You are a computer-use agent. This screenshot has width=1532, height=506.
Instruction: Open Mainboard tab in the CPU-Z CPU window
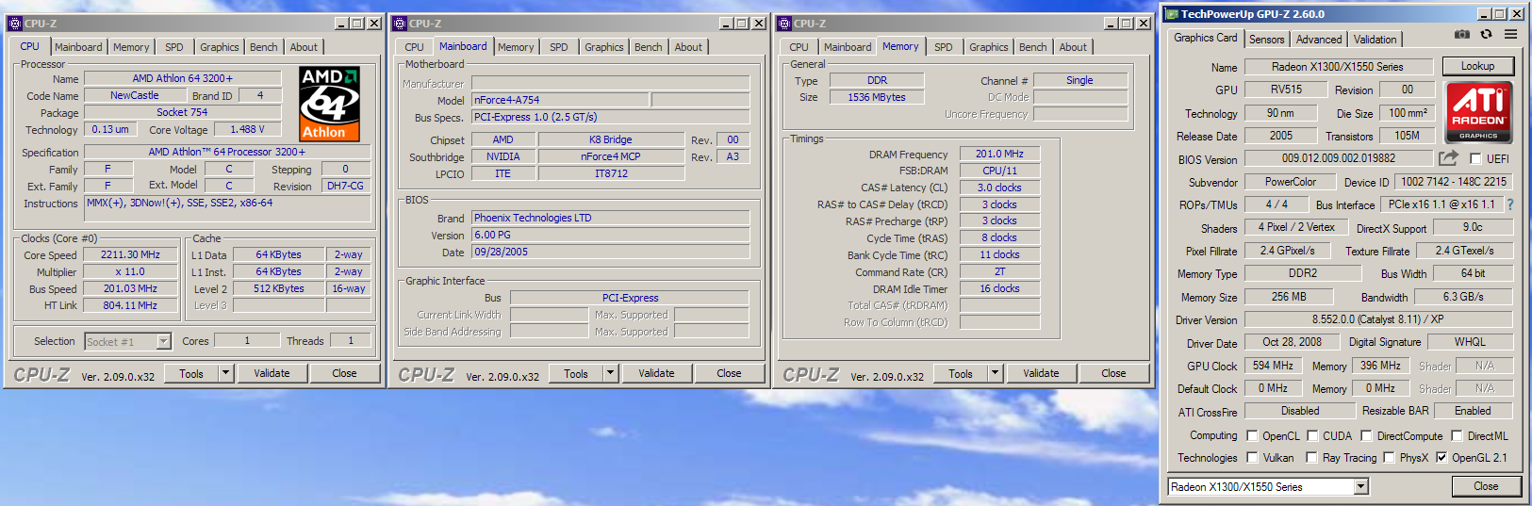[x=78, y=47]
